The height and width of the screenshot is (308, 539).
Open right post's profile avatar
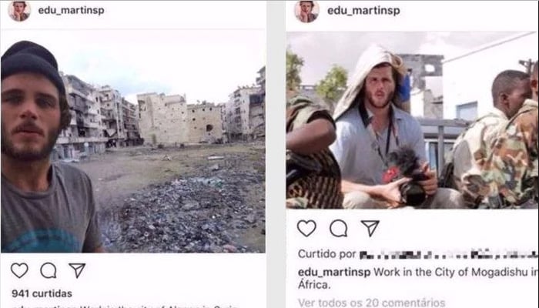[307, 12]
